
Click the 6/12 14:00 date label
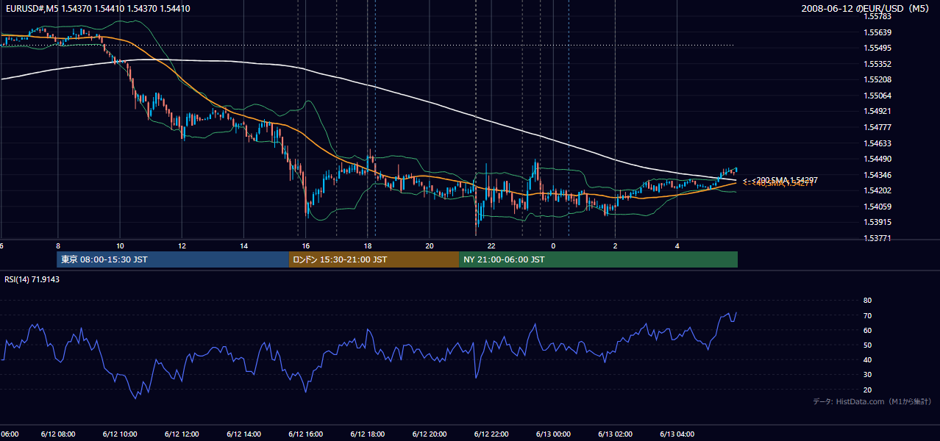pos(243,434)
